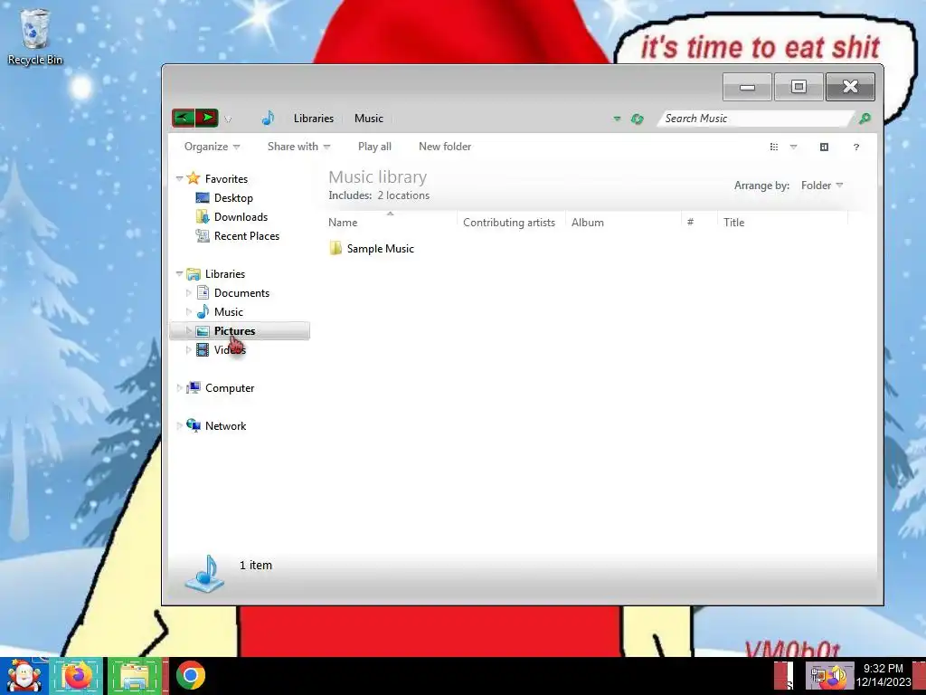This screenshot has height=695, width=926.
Task: Select the Pictures library
Action: pyautogui.click(x=234, y=331)
